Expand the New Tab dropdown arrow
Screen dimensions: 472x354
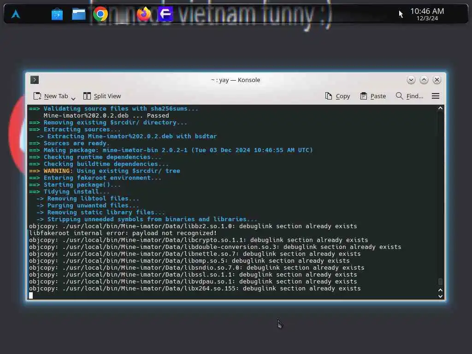73,98
